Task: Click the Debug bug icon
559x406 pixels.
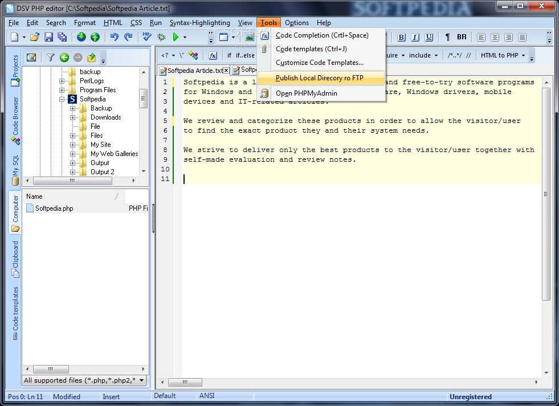Action: point(161,37)
